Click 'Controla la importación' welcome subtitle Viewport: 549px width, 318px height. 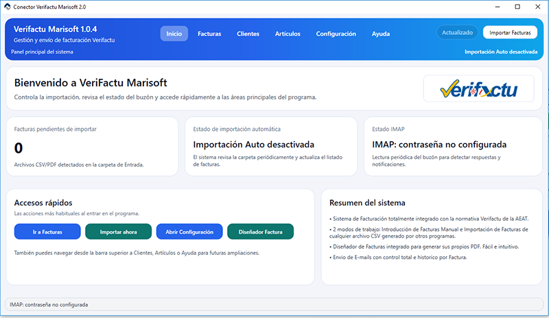(165, 97)
